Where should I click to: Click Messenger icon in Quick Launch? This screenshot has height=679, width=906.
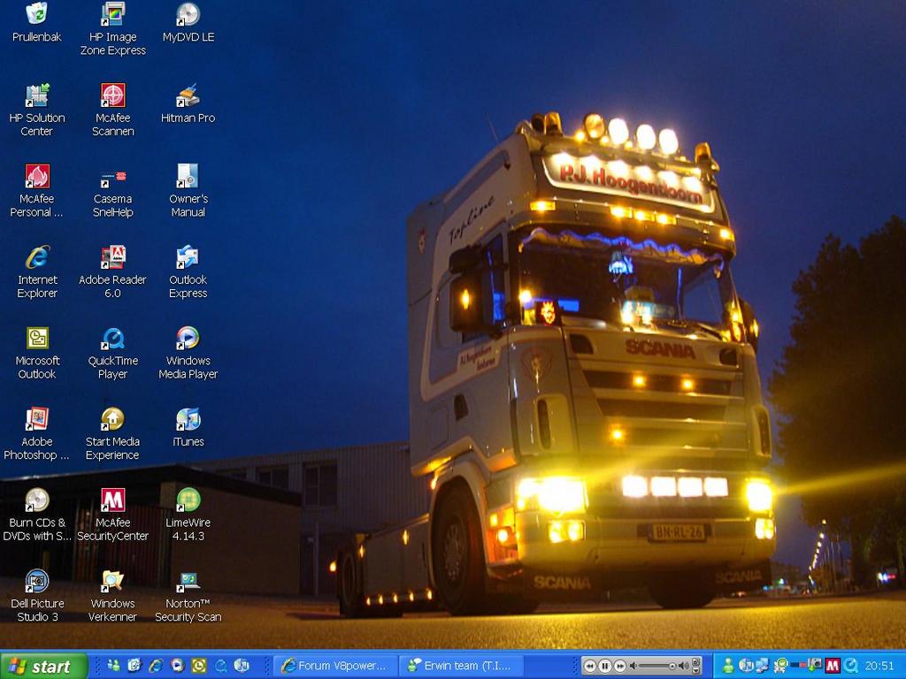pyautogui.click(x=113, y=666)
